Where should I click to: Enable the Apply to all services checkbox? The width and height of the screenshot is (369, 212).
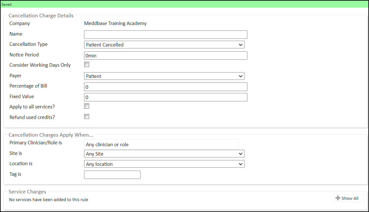[87, 106]
